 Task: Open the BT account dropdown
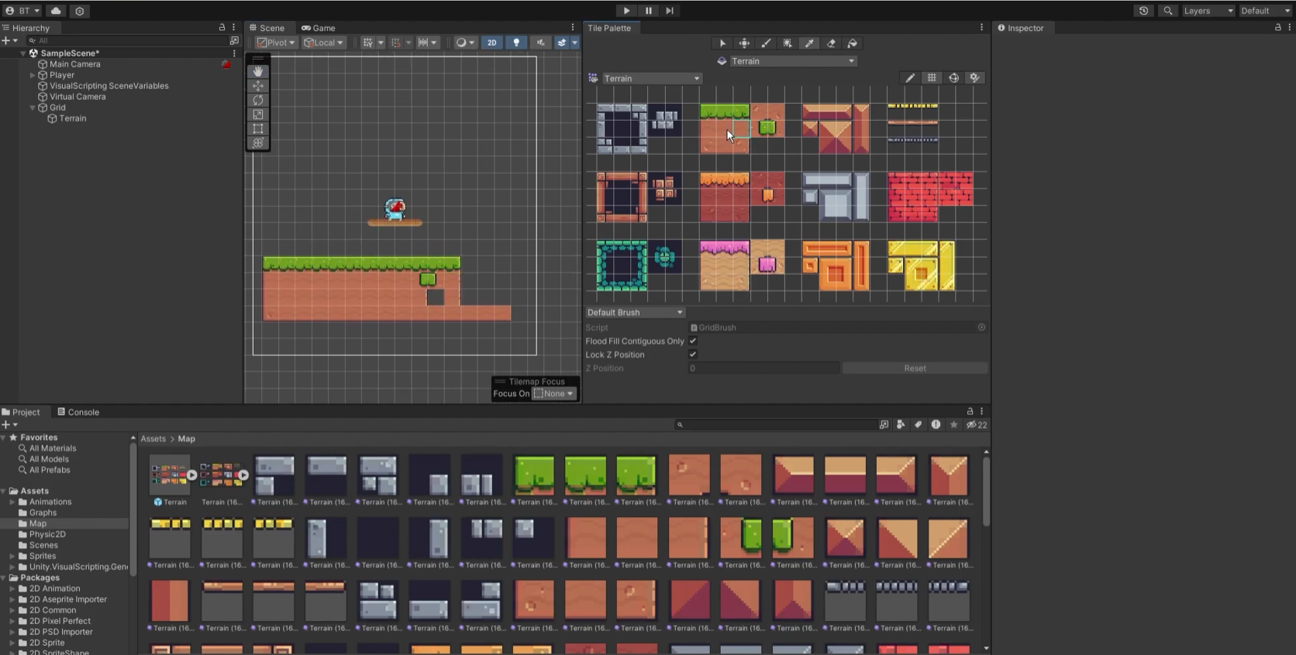[x=23, y=11]
